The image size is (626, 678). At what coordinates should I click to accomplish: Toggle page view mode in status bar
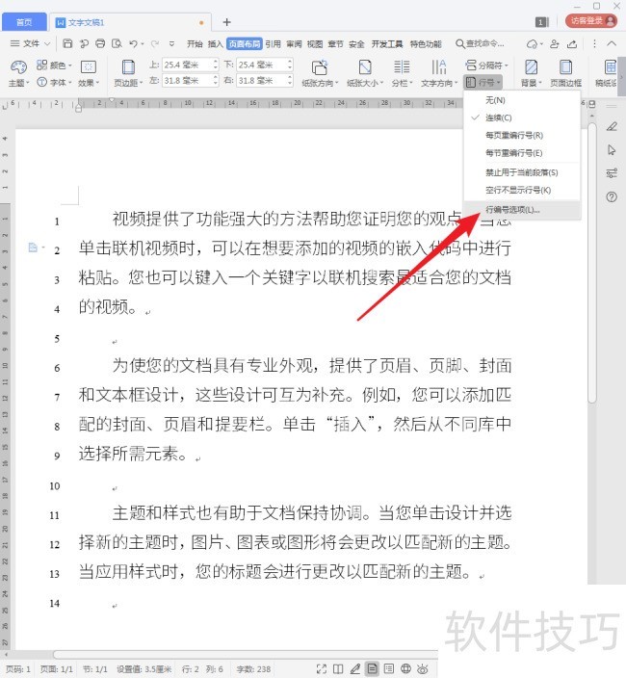(372, 669)
